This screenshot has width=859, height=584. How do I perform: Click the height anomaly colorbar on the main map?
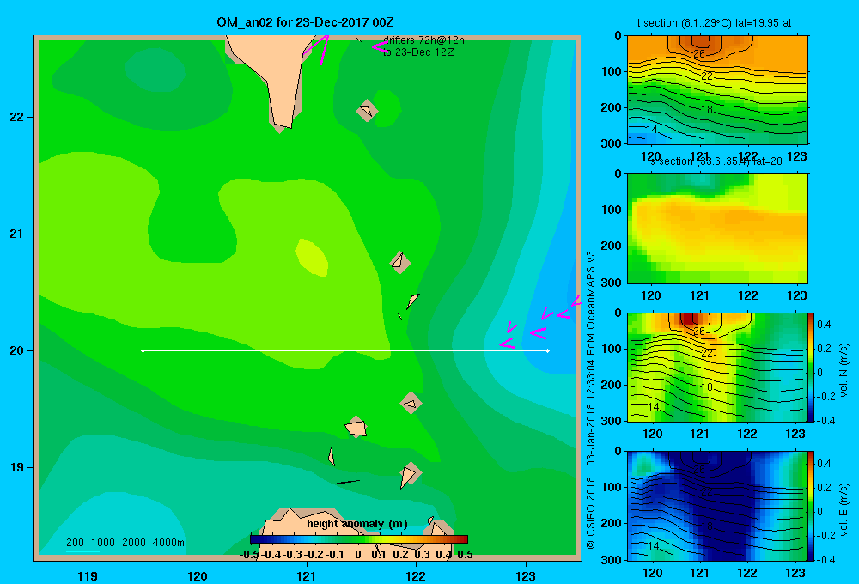pos(359,539)
